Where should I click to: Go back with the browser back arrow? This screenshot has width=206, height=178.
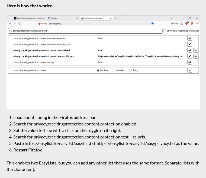(x=10, y=24)
